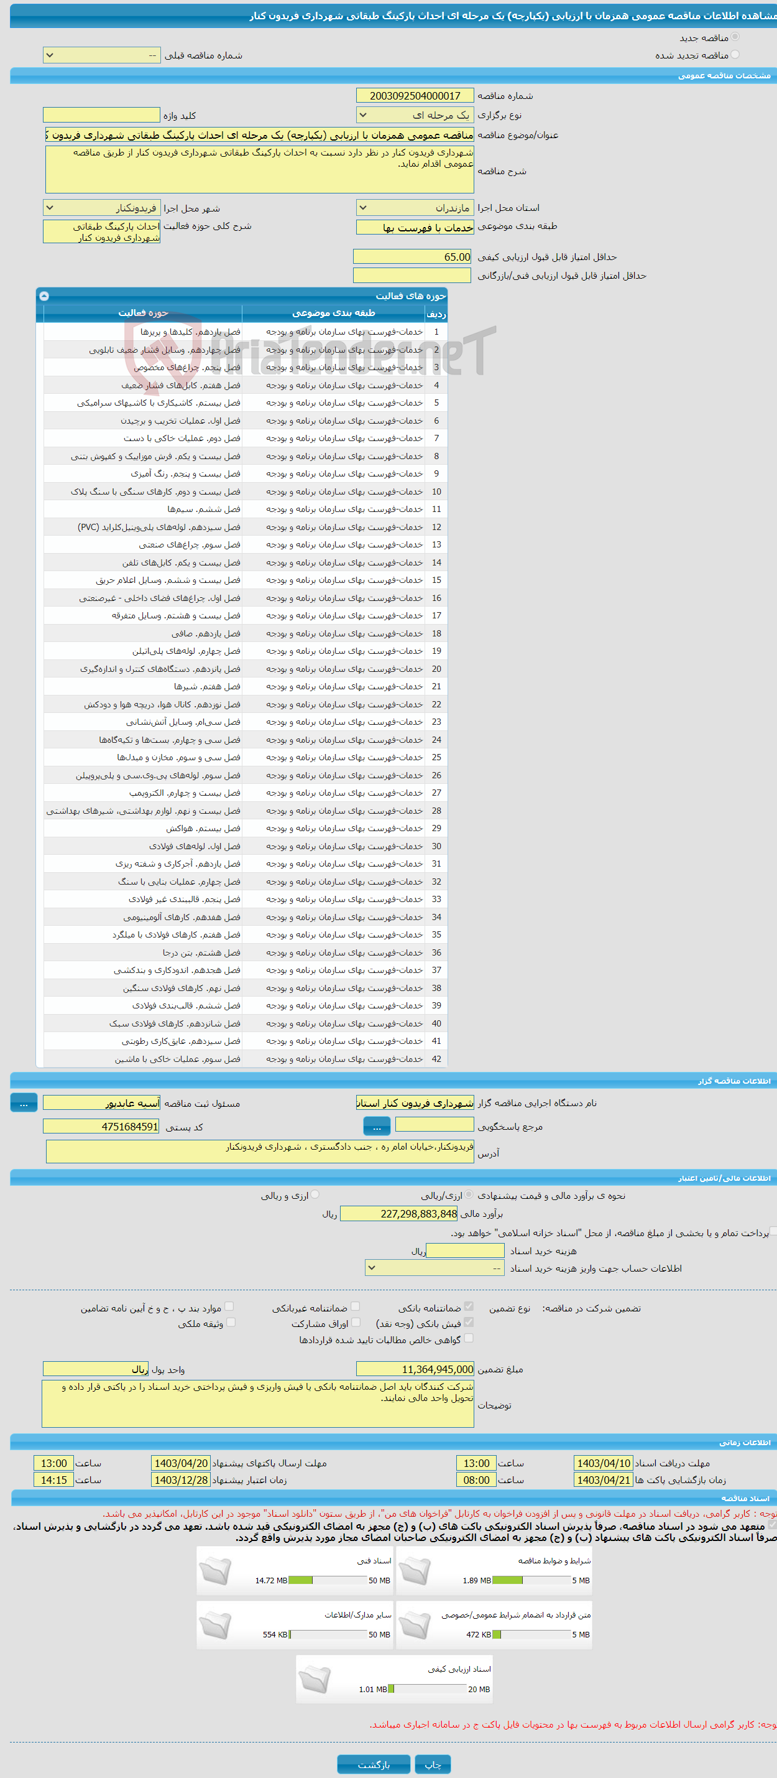Image resolution: width=777 pixels, height=1778 pixels.
Task: Click the اسناد فنی size progress bar
Action: (x=328, y=1581)
